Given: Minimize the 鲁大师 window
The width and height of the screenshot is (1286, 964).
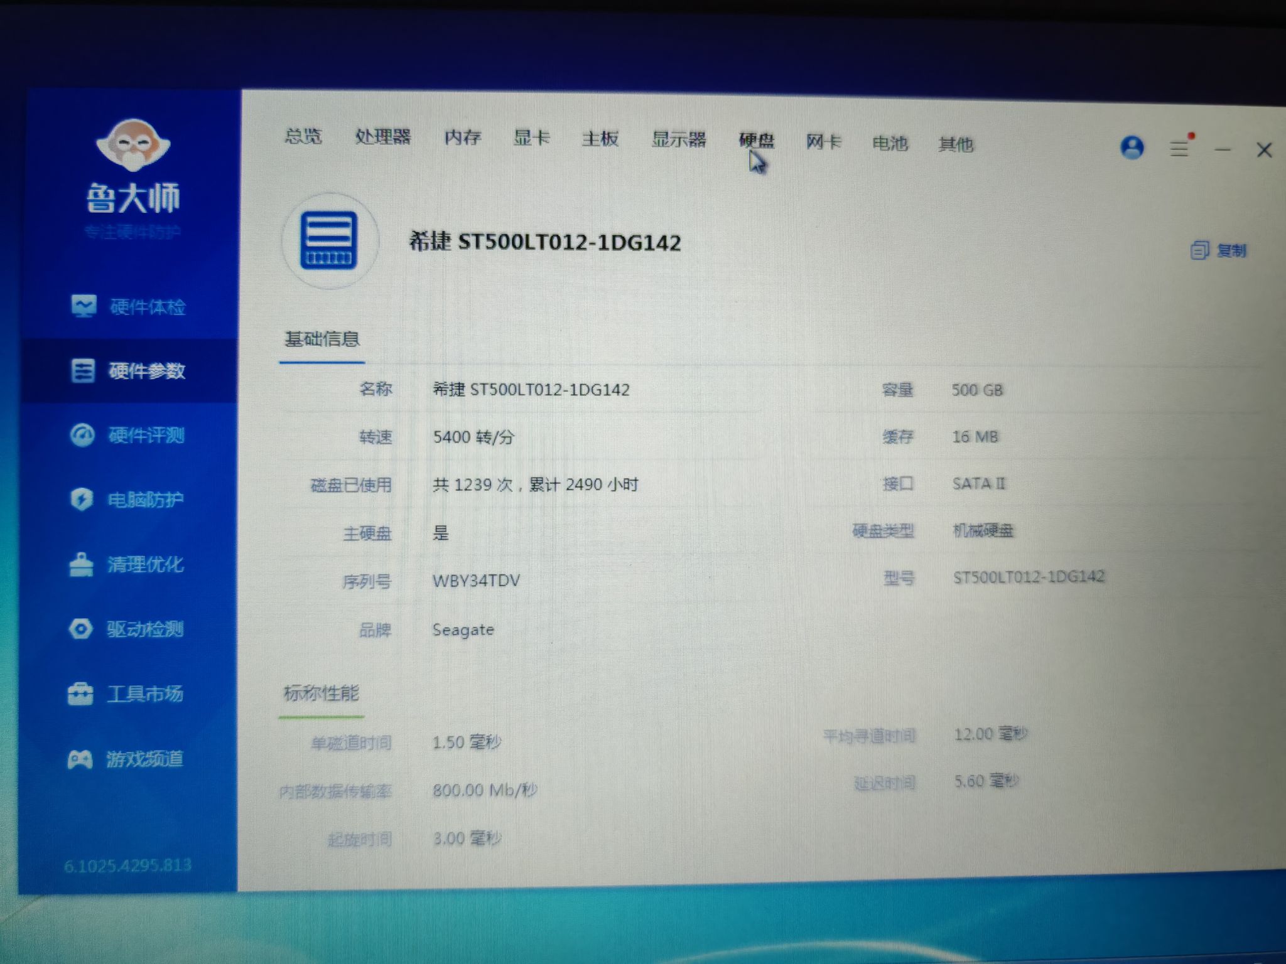Looking at the screenshot, I should click(x=1223, y=149).
